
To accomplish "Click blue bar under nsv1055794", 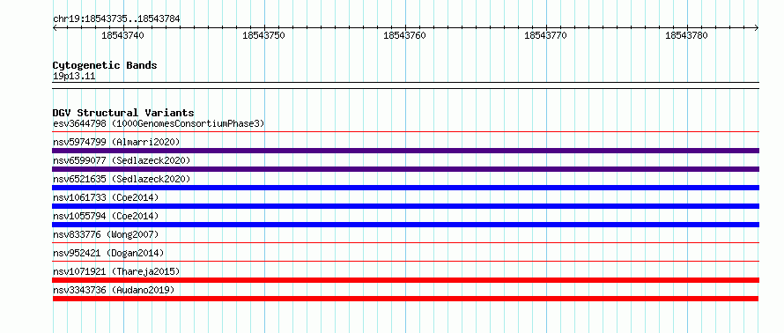I will [x=405, y=225].
